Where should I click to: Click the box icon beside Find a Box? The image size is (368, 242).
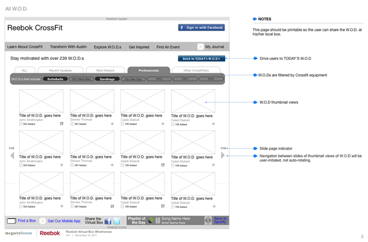(12, 221)
